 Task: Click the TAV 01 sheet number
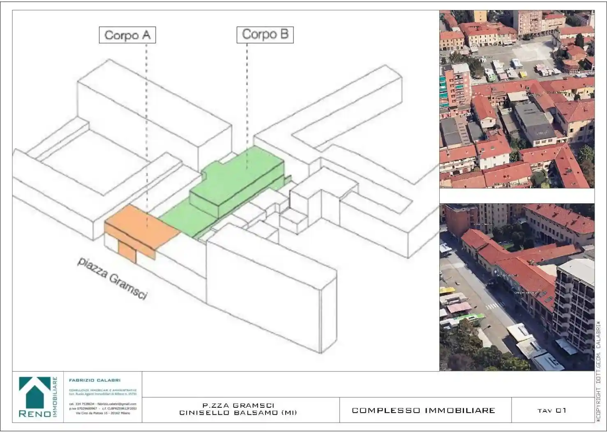(552, 411)
